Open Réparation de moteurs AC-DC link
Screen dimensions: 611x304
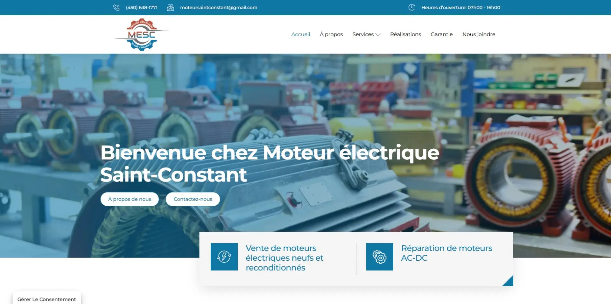coord(446,253)
